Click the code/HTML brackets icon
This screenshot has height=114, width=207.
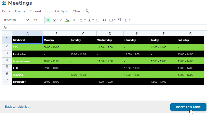pos(104,20)
